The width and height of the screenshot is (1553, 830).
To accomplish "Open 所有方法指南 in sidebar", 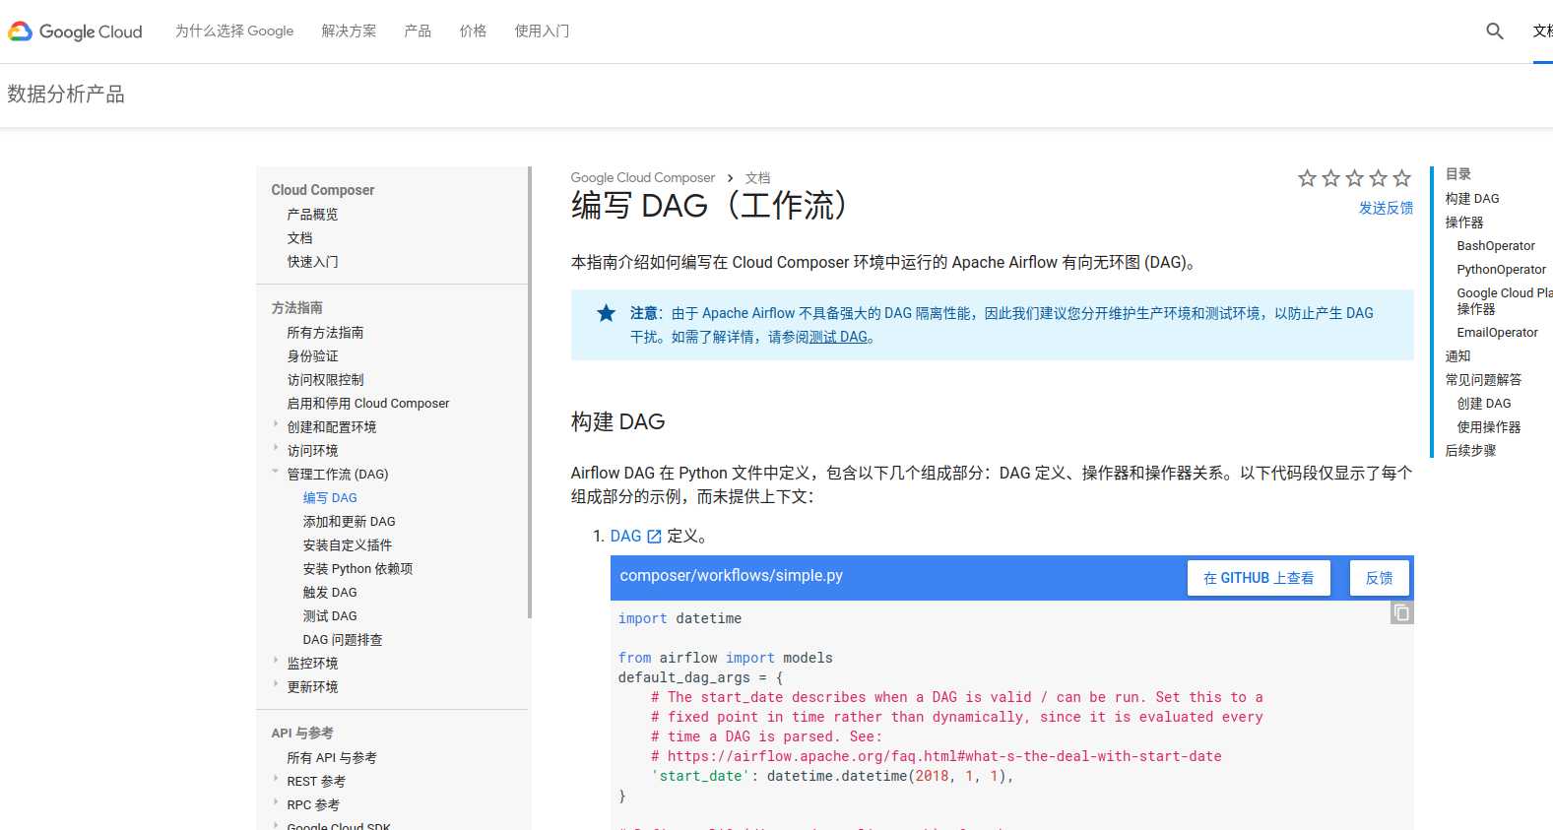I will (x=325, y=333).
